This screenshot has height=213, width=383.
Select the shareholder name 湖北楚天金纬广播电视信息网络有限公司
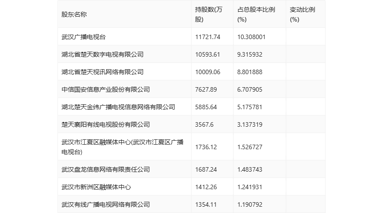click(x=118, y=107)
